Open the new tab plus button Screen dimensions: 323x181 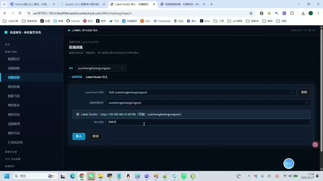[211, 4]
